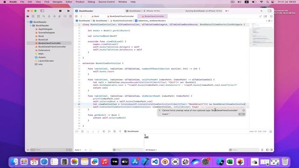Image resolution: width=299 pixels, height=168 pixels.
Task: Open the Info plist file
Action: click(40, 64)
